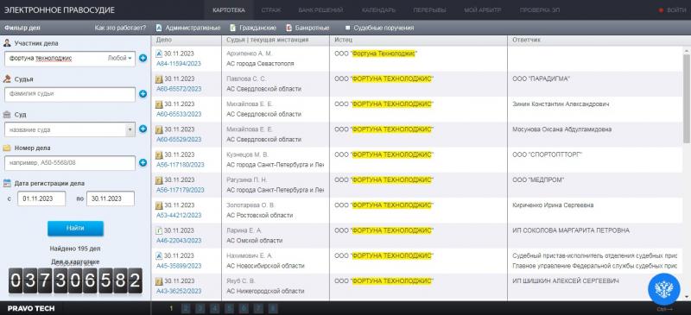Go to results page 8
The image size is (691, 315).
click(273, 308)
